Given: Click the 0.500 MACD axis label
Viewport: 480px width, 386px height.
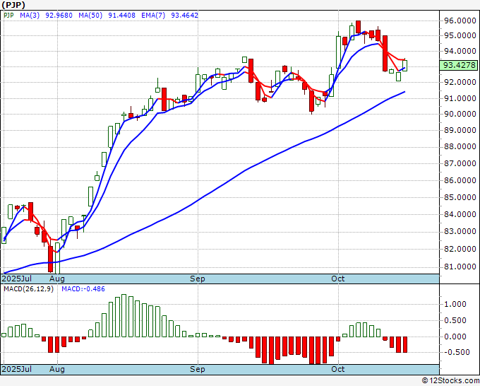Looking at the screenshot, I should (x=455, y=320).
